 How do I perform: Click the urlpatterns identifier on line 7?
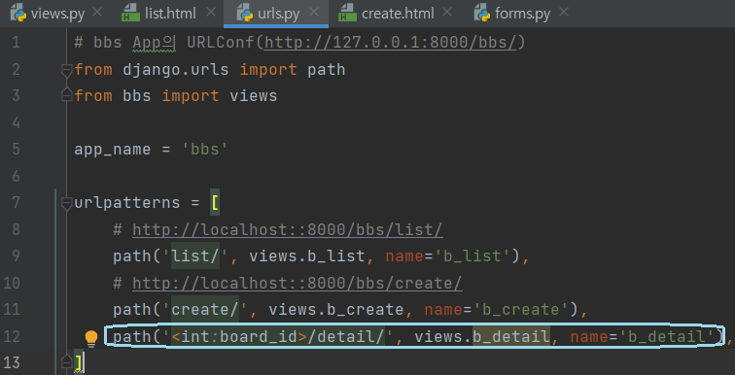[x=127, y=203]
